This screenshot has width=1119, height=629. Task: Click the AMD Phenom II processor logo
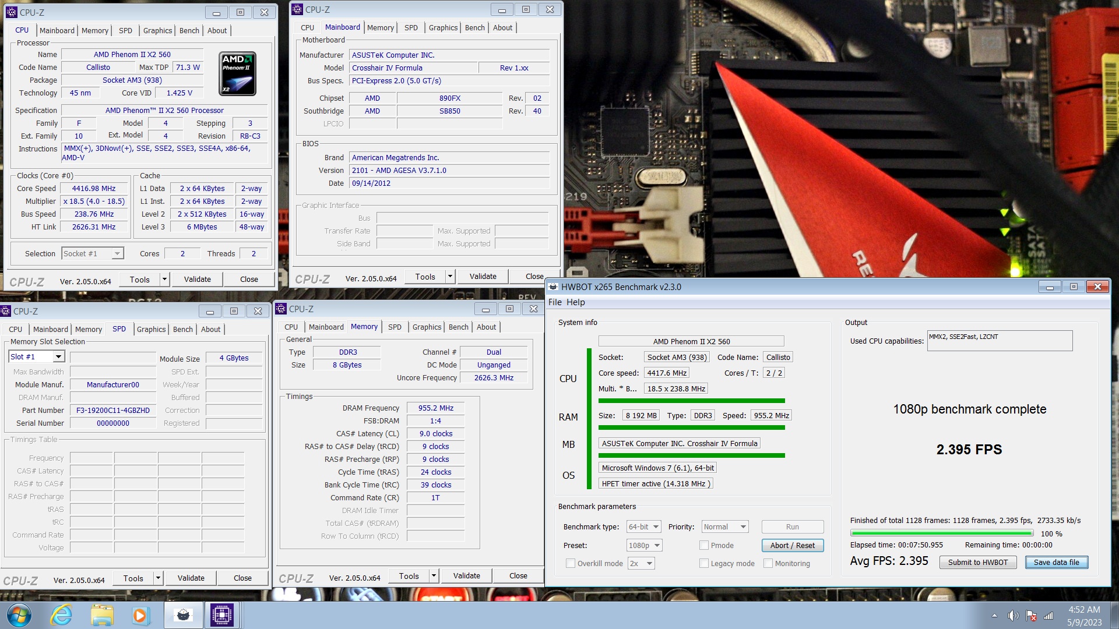tap(237, 73)
